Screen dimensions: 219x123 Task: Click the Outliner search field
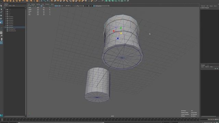(15, 8)
